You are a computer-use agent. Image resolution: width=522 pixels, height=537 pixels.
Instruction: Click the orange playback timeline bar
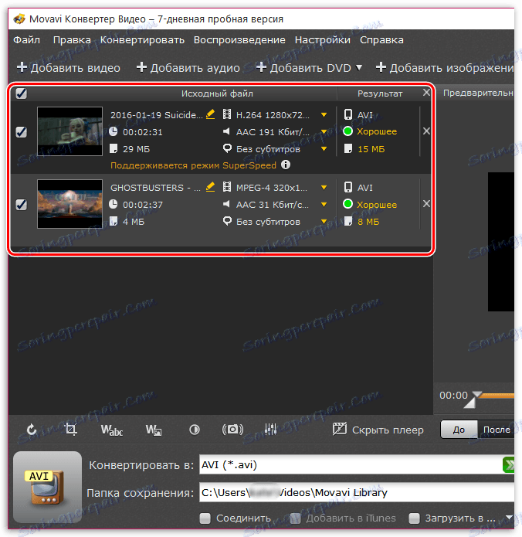[x=498, y=396]
